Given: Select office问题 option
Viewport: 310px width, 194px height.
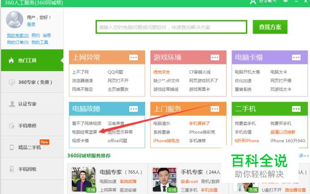Looking at the screenshot, I should pyautogui.click(x=117, y=141).
